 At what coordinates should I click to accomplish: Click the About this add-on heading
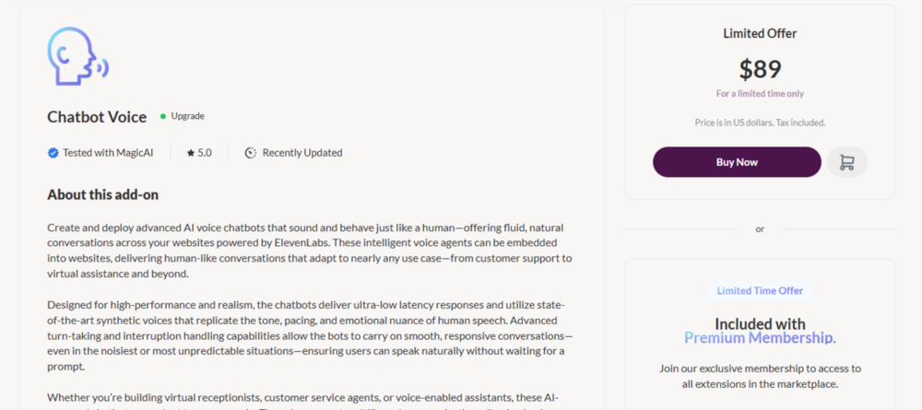click(103, 195)
